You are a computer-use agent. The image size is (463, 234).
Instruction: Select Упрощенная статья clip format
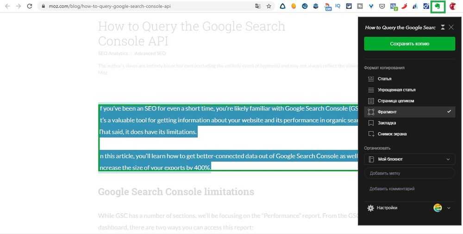(396, 90)
